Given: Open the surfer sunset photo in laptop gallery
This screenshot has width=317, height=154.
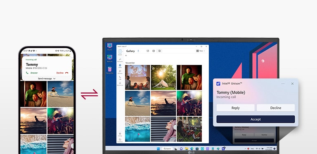Looking at the screenshot, I should pos(163,103).
